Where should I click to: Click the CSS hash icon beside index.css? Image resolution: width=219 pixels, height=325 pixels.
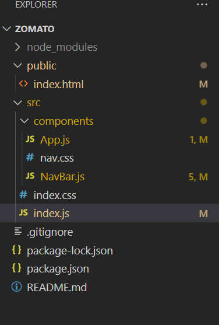[x=23, y=195]
